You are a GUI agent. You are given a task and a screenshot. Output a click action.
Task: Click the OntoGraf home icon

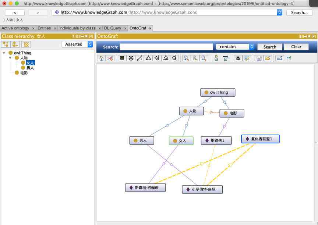point(102,58)
